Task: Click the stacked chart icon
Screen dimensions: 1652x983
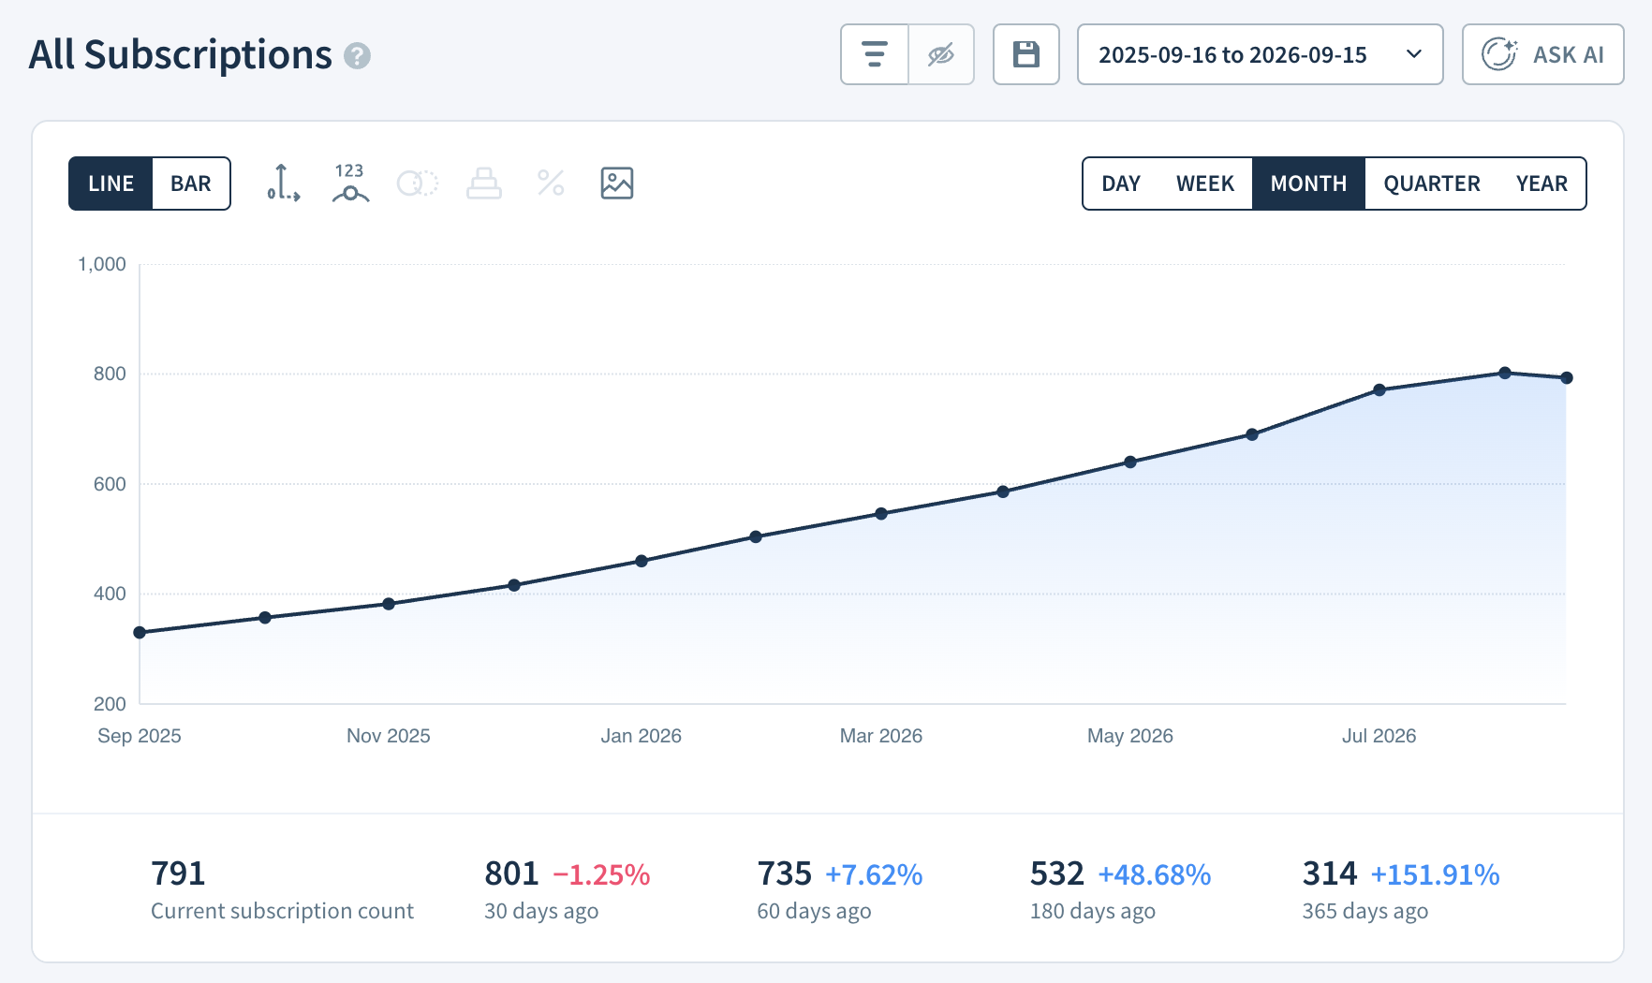Action: tap(484, 183)
